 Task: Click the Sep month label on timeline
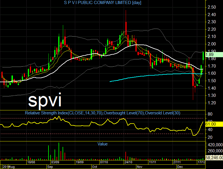tap(50, 167)
